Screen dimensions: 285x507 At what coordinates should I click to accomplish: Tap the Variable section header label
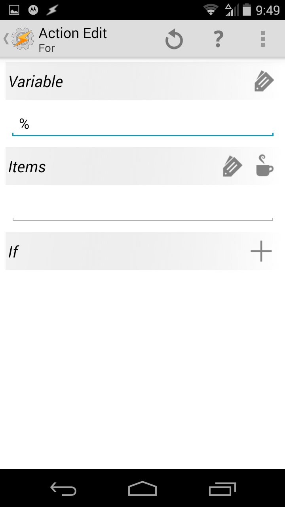tap(36, 82)
